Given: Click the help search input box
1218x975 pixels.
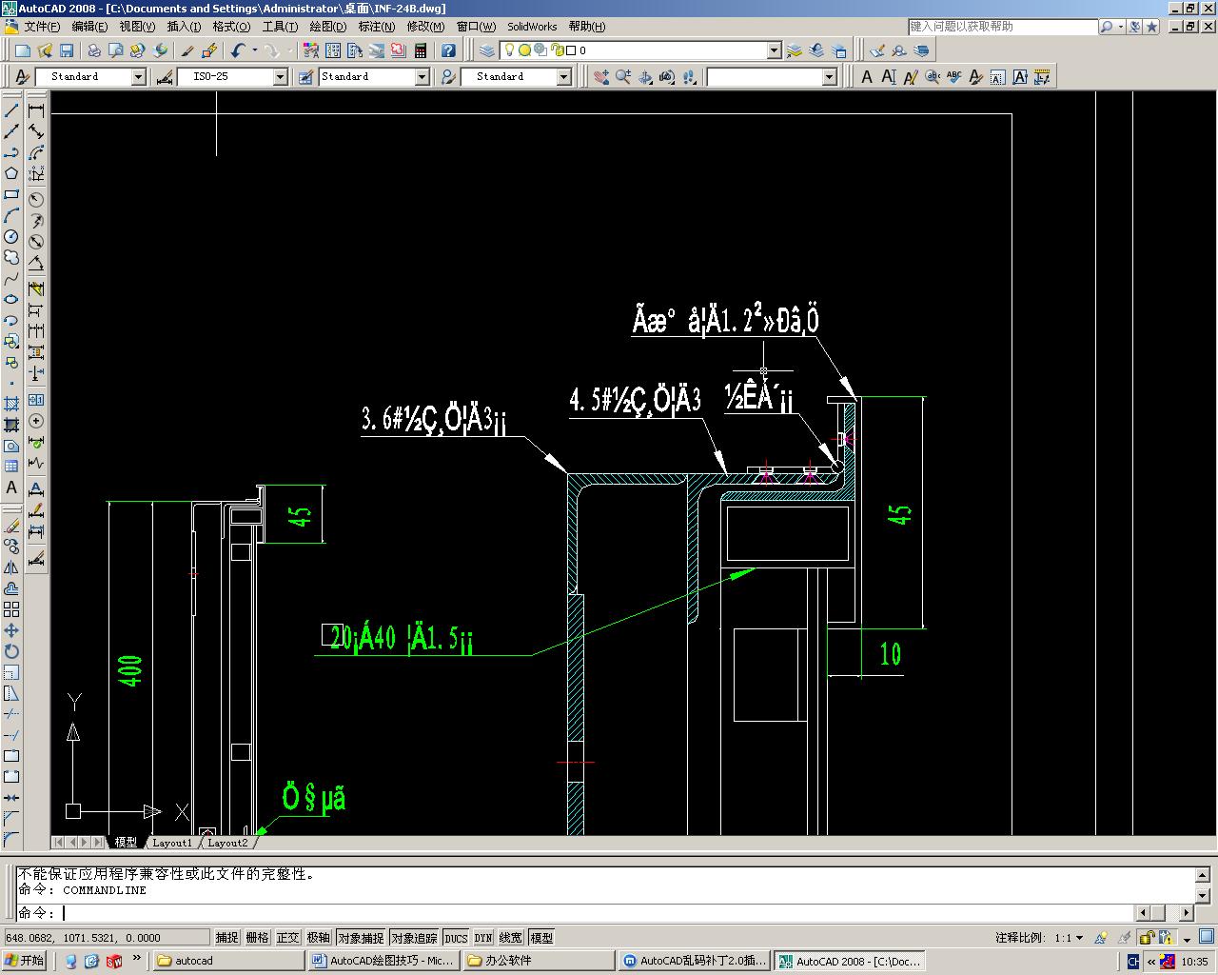Looking at the screenshot, I should [1002, 27].
